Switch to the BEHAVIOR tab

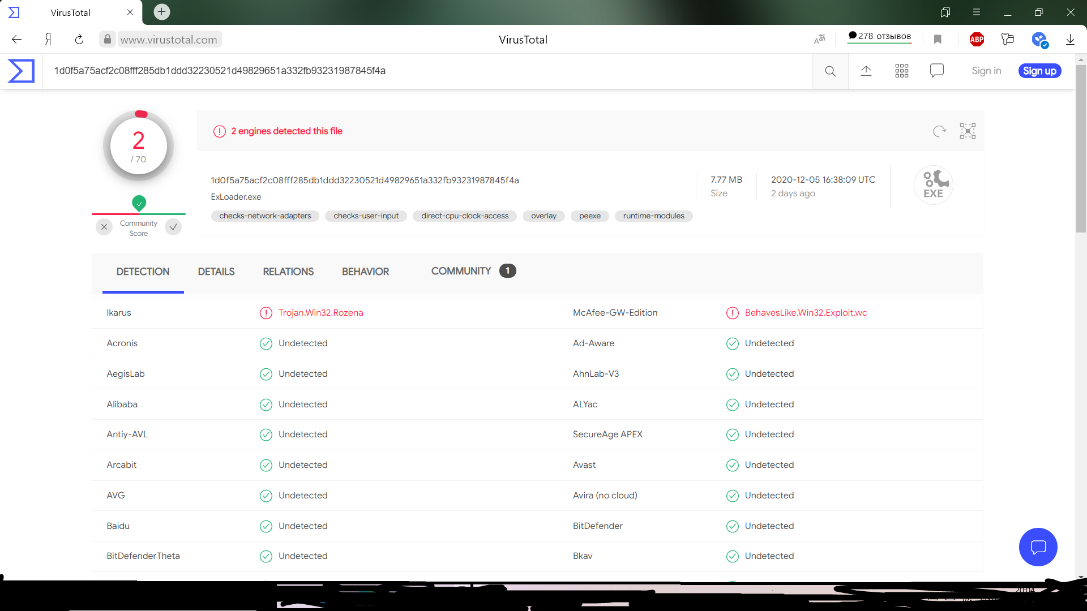pyautogui.click(x=365, y=272)
